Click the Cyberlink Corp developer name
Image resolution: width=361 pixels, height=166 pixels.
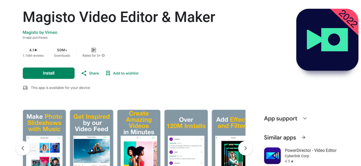coord(297,156)
